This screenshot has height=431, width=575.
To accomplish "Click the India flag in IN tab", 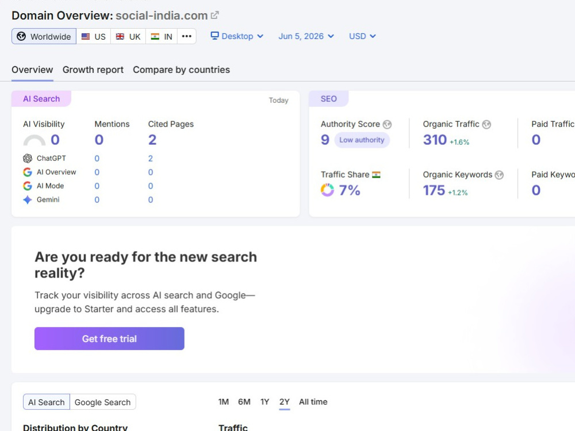I will (155, 37).
